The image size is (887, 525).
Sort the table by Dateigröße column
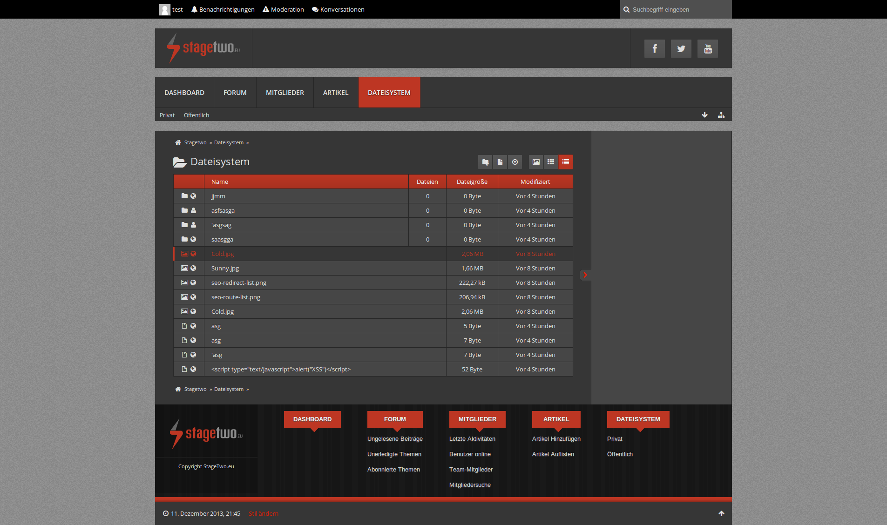tap(472, 182)
